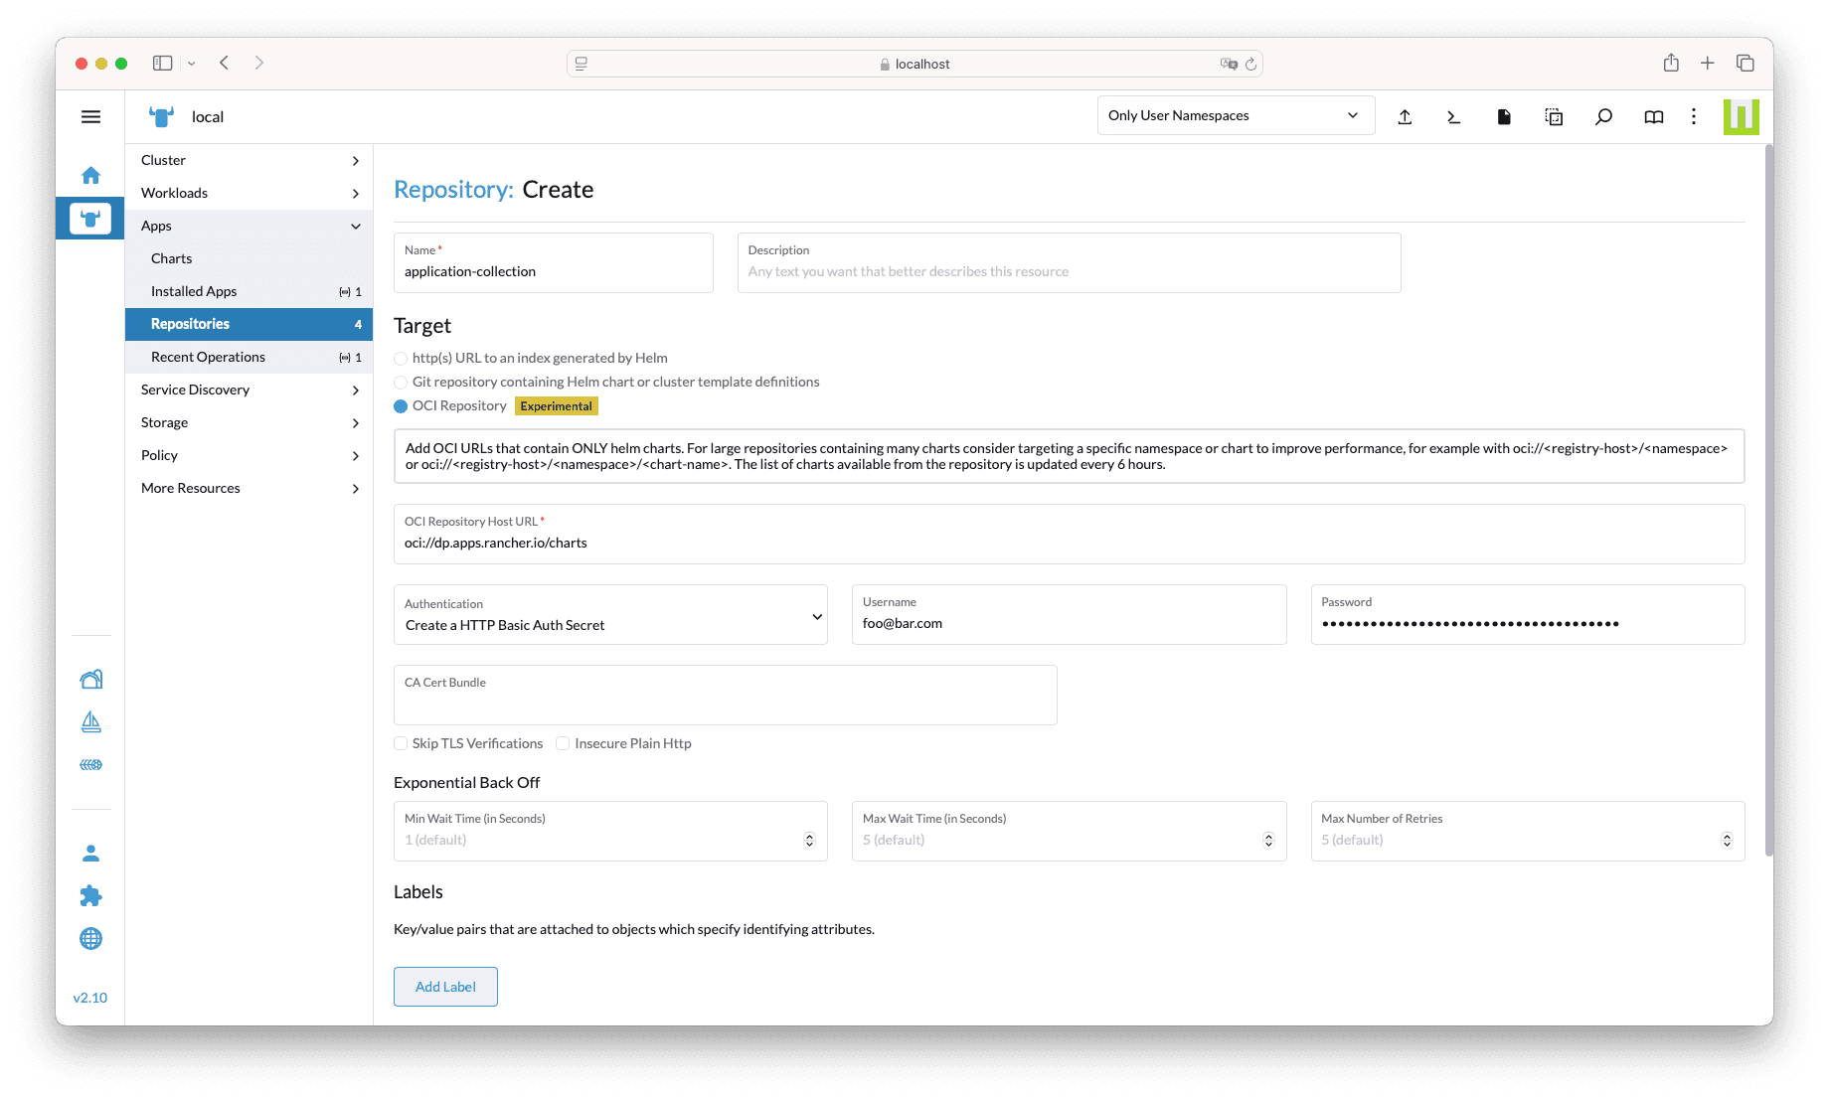Click the green user avatar
Viewport: 1829px width, 1099px height.
point(1742,116)
